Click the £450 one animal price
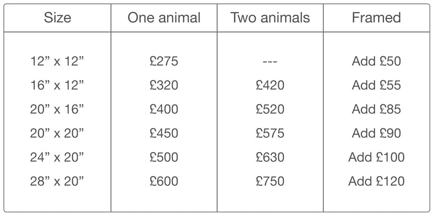This screenshot has width=434, height=217. tap(164, 134)
